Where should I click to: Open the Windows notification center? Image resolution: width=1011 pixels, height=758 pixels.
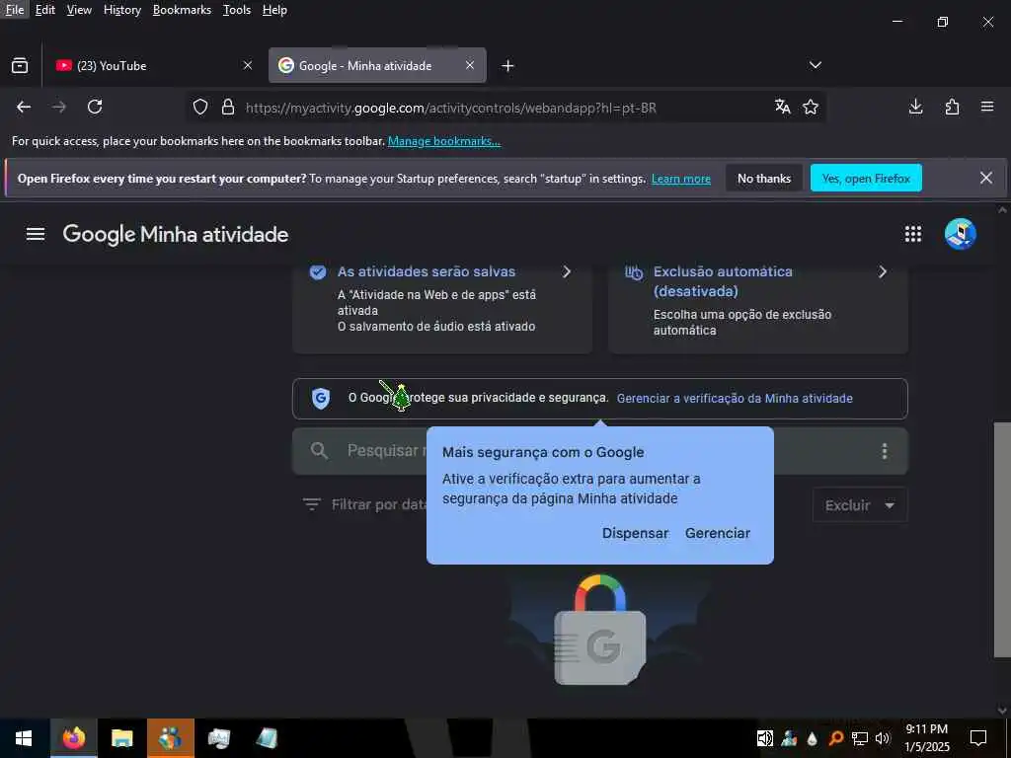978,738
